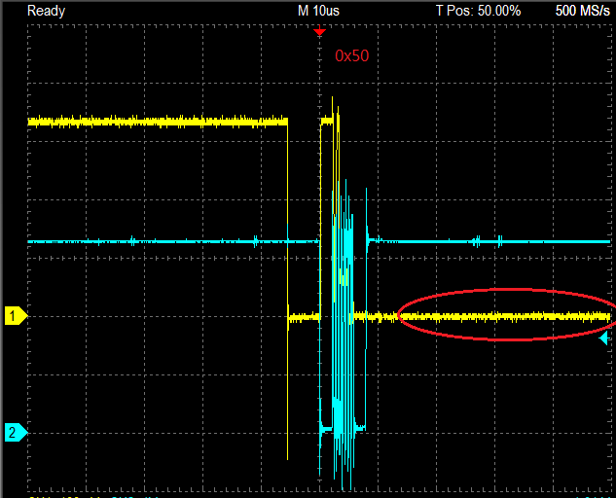Click the red trigger position marker at top

point(319,31)
